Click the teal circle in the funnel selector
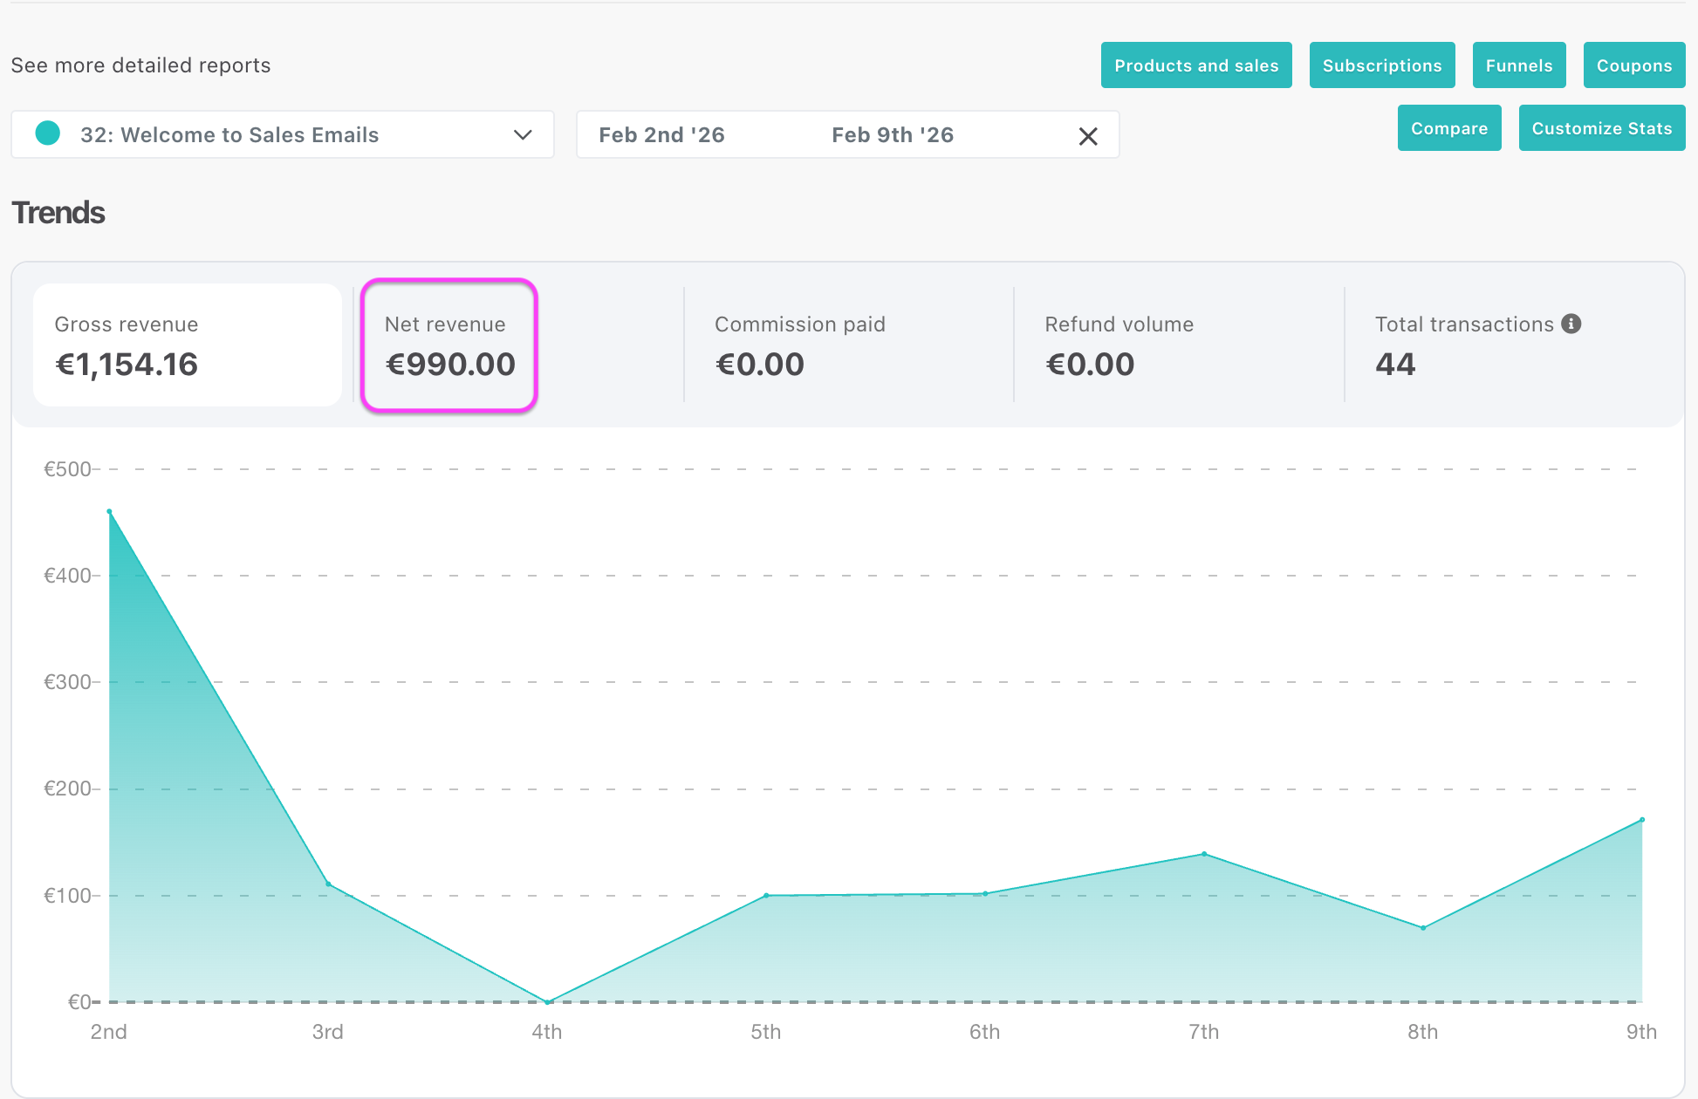 (48, 133)
